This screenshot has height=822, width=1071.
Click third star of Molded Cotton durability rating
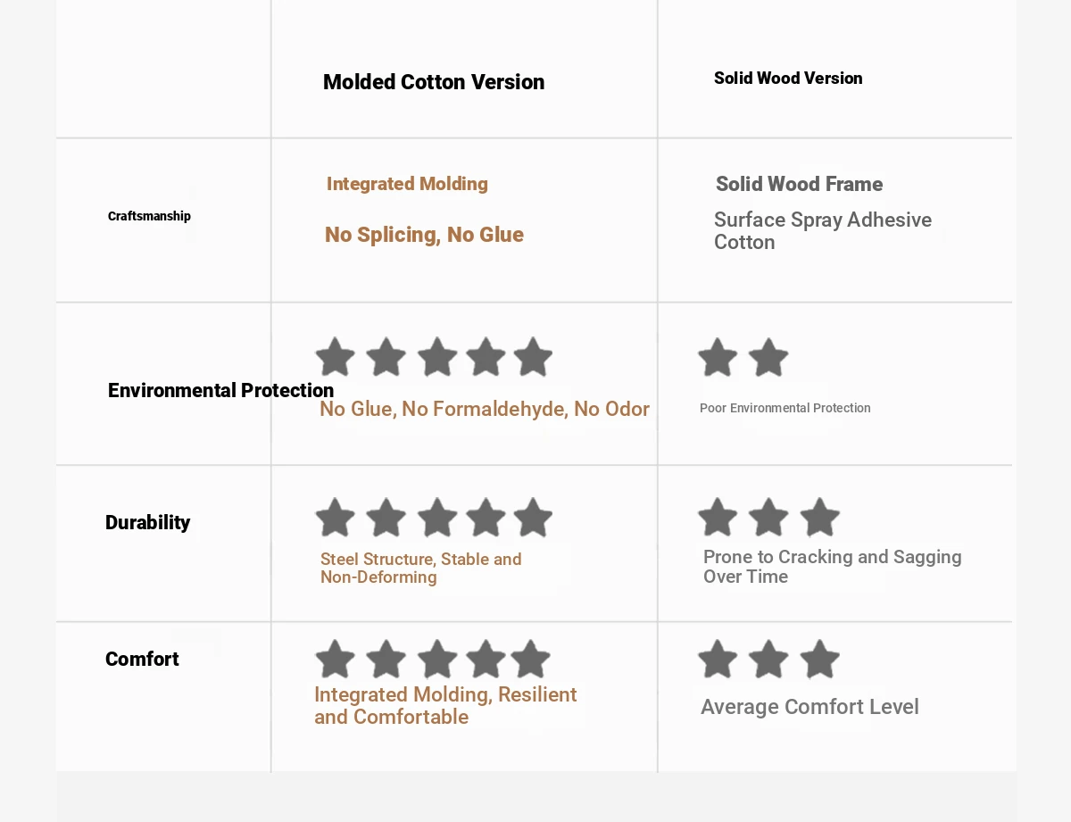(x=437, y=518)
